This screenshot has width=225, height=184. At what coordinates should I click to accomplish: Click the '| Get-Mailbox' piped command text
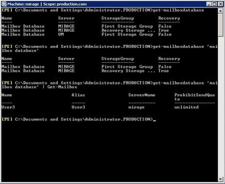click(60, 87)
